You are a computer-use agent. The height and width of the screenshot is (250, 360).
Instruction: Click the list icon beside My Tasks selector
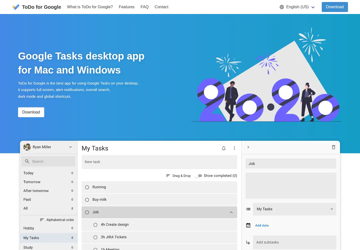click(248, 209)
